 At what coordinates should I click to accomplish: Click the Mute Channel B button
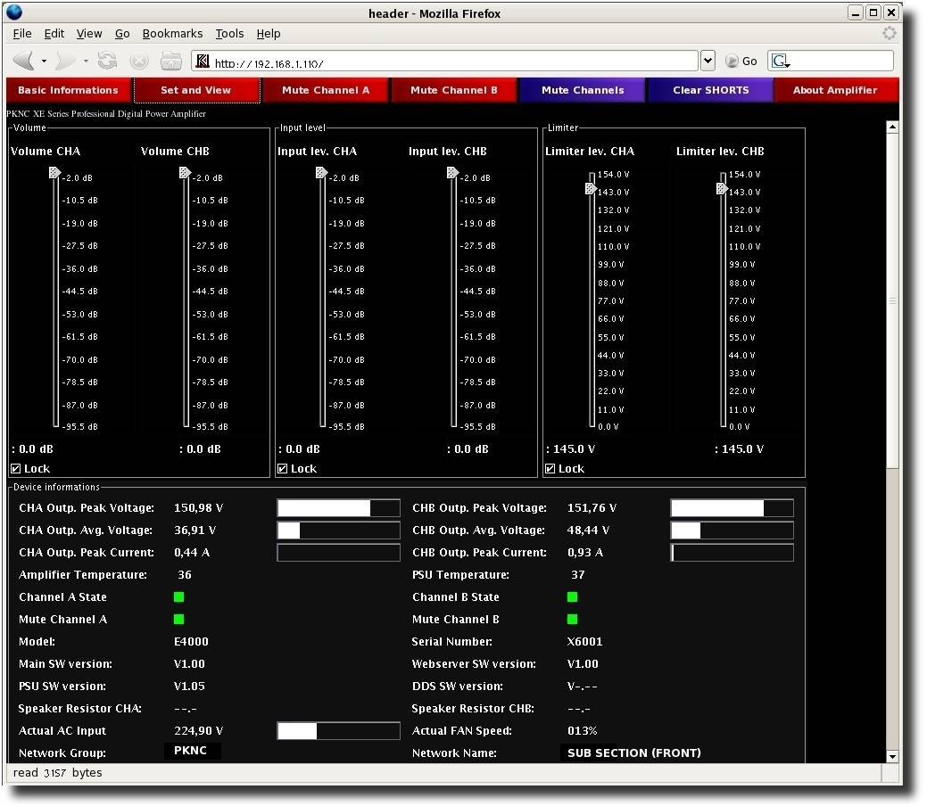[x=453, y=90]
